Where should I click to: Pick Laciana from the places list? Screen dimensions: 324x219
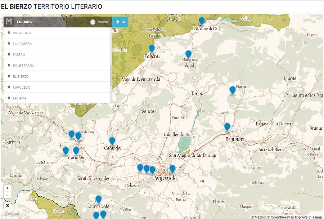click(19, 98)
